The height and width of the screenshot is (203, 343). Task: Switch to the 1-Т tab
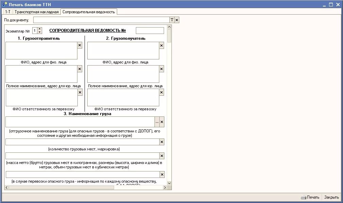8,12
